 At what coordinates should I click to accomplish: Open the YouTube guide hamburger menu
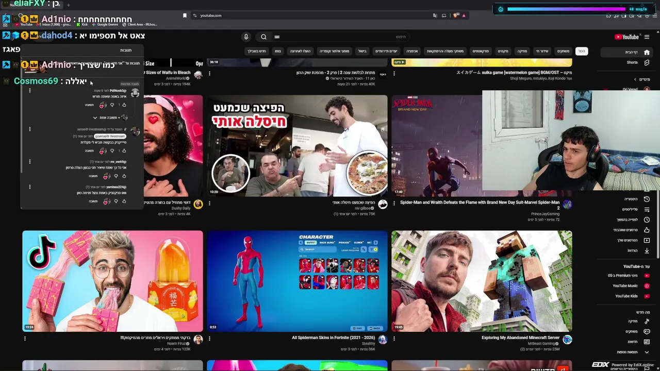[647, 37]
